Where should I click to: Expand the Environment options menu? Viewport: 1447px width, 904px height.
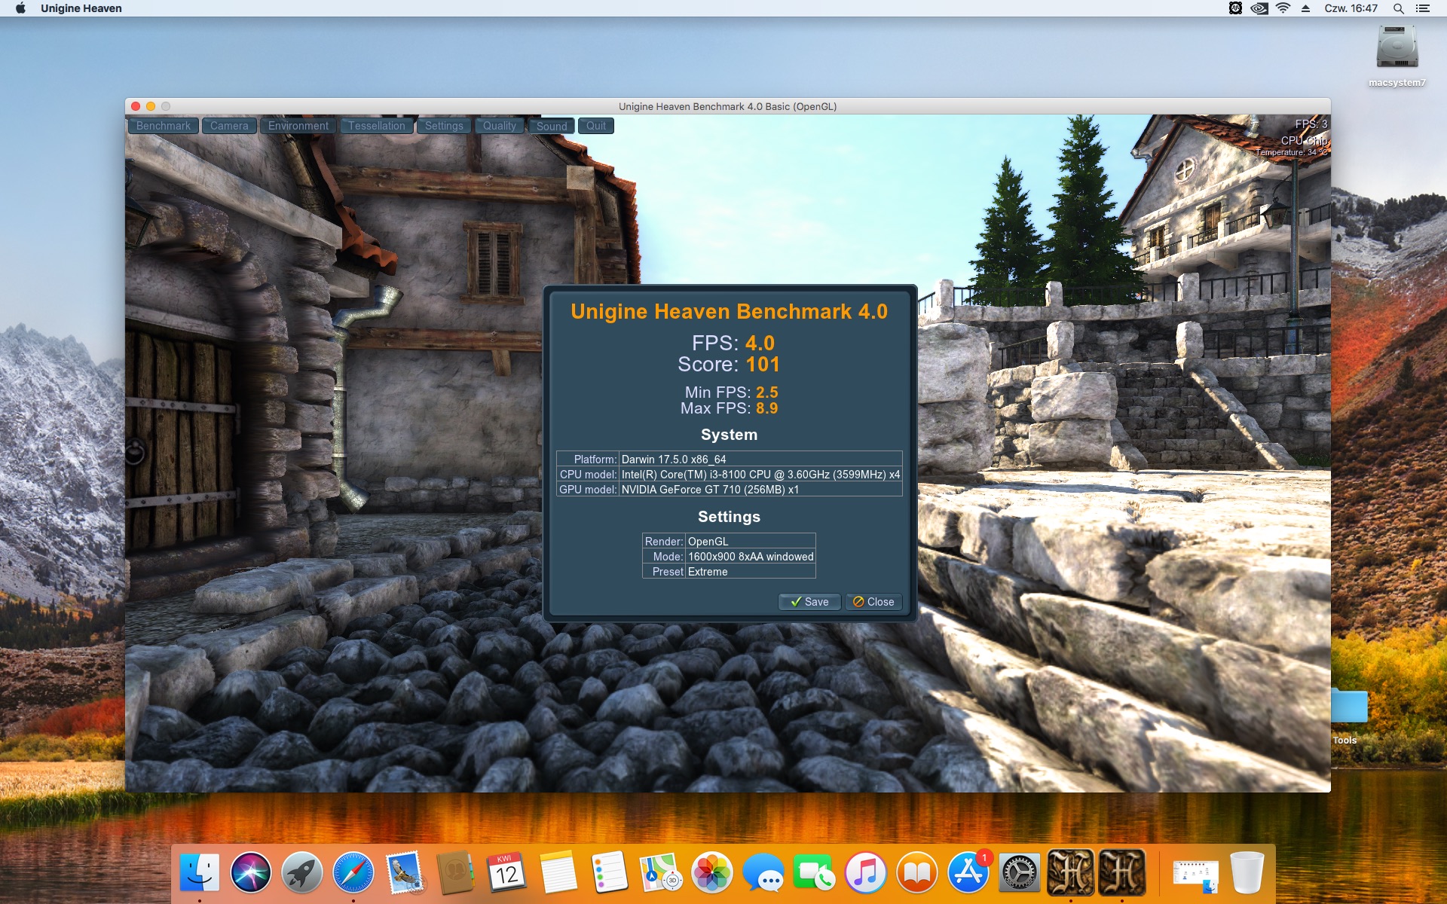tap(298, 126)
